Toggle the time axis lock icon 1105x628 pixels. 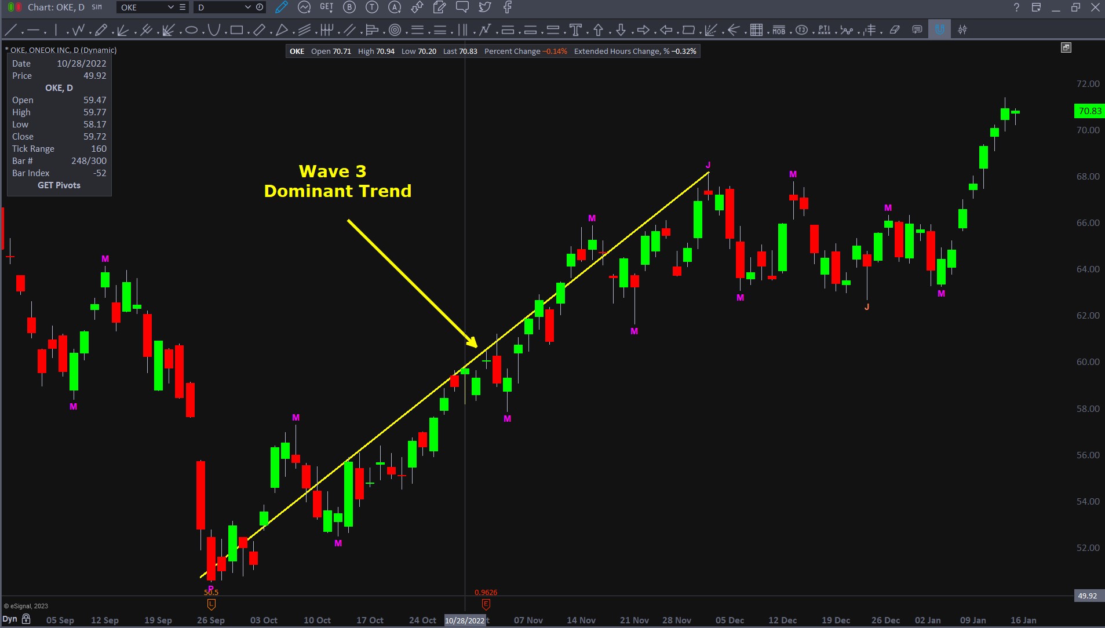[26, 619]
